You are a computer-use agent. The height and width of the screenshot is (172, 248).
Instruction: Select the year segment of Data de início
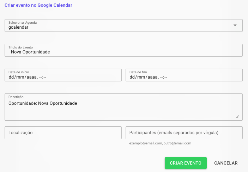31,77
